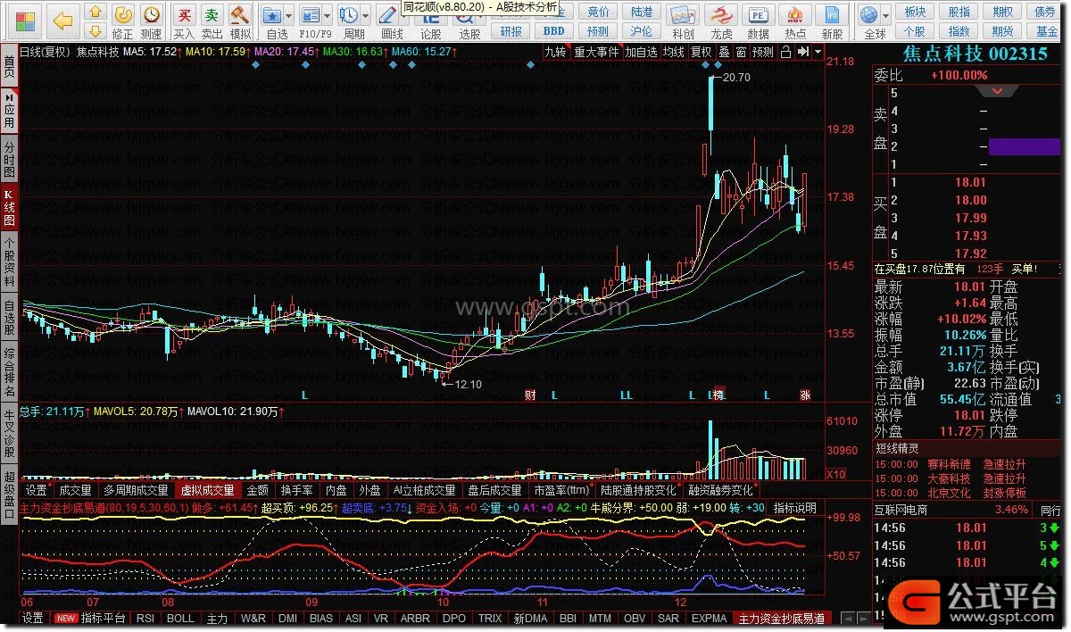Expand the 全球 globe dropdown arrow
This screenshot has height=632, width=1071.
pos(884,16)
